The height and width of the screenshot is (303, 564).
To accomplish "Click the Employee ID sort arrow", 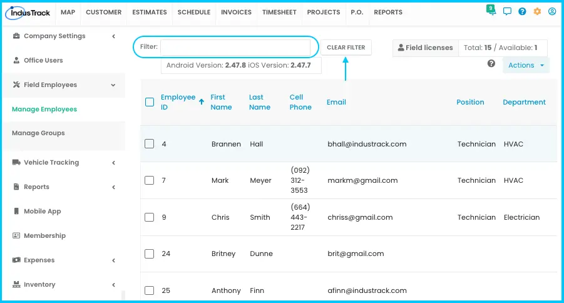I will tap(202, 102).
